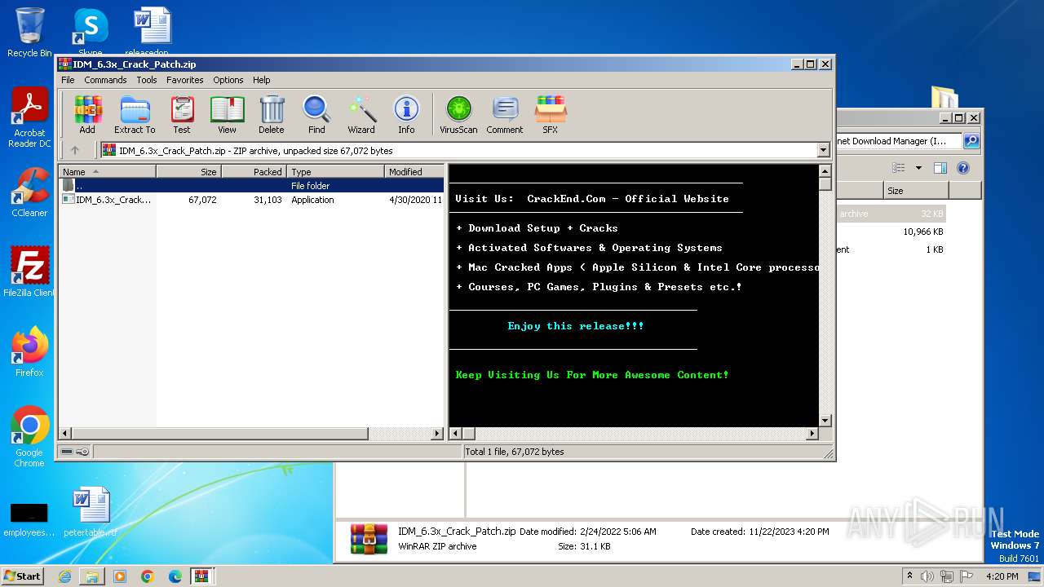Click comment pane horizontal scroll right arrow
The image size is (1044, 587).
(x=812, y=434)
